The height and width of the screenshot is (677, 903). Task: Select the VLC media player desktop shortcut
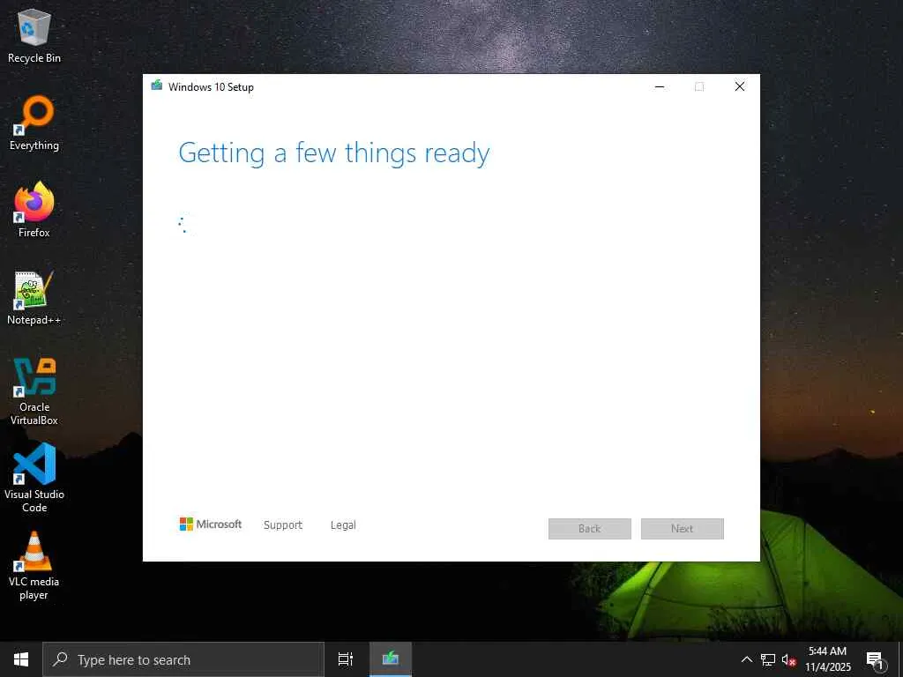pos(34,565)
